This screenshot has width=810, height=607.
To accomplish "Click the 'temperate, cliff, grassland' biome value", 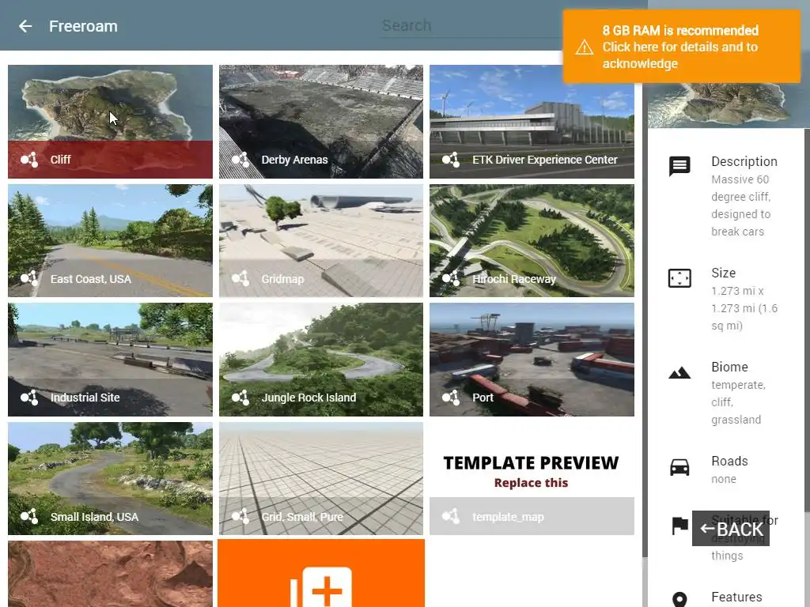I will (x=738, y=402).
